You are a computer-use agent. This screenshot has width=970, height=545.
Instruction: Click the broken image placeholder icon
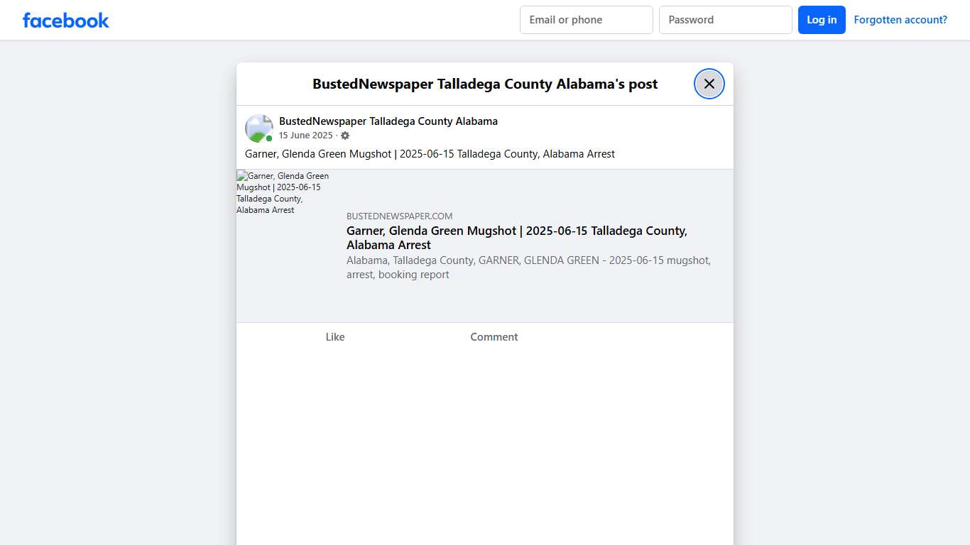[241, 175]
